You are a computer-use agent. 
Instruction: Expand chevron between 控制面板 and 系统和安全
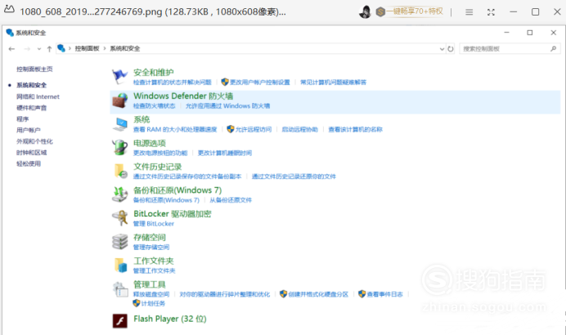click(x=105, y=48)
